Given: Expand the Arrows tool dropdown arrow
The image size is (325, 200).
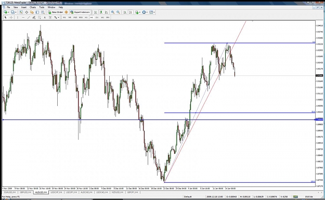Looking at the screenshot, I should point(58,18).
